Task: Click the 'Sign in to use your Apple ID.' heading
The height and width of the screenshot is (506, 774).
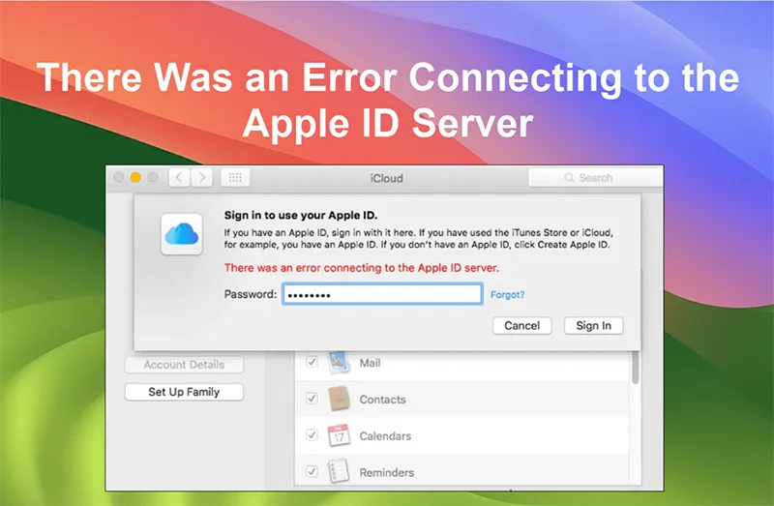Action: [301, 215]
